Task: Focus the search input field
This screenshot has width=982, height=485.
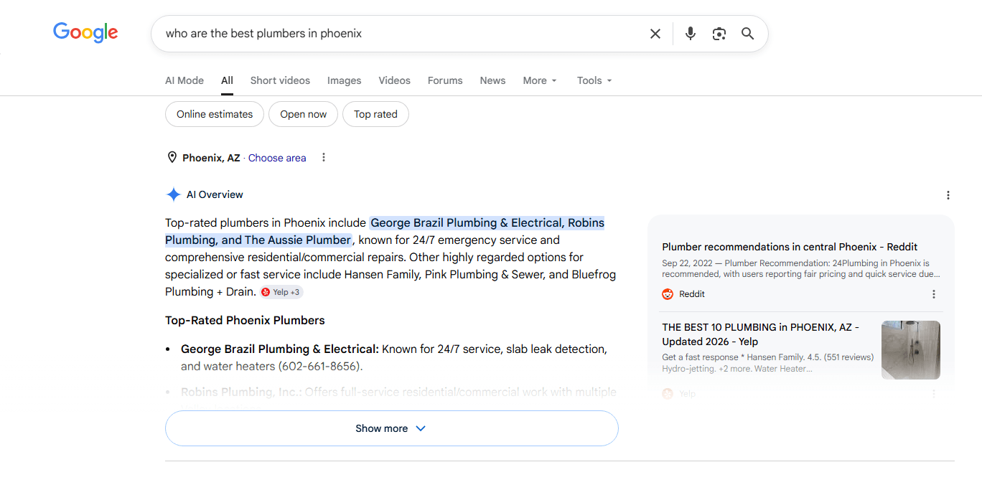Action: click(402, 34)
